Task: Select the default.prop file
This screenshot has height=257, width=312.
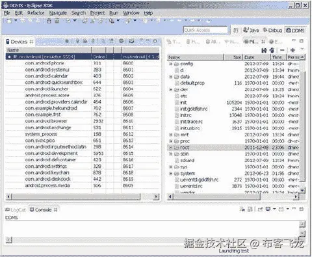Action: pos(192,83)
